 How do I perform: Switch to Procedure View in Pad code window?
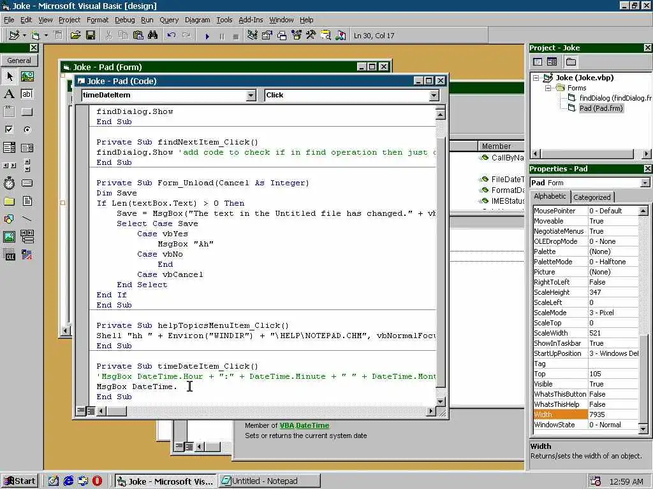tap(81, 411)
